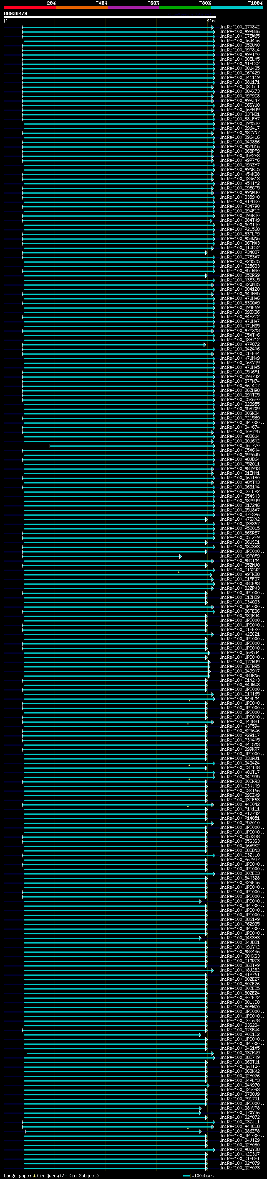267x1179 pixels.
Task: Select hit label UniRef100_Q1EHH1
Action: pos(239,473)
